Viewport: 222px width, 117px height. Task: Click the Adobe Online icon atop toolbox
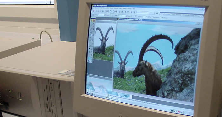[94, 21]
